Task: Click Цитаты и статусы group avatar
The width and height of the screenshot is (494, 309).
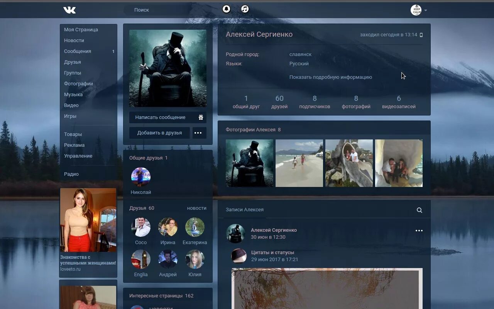Action: [239, 256]
